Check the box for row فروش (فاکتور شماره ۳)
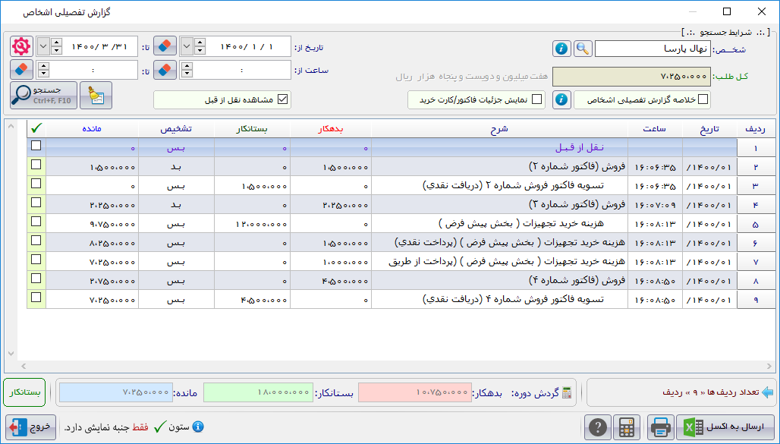The width and height of the screenshot is (780, 444). click(36, 202)
